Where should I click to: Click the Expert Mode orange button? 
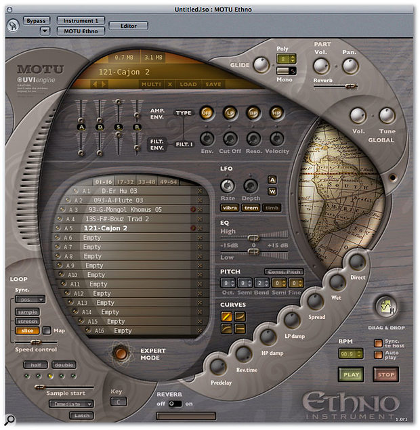121,353
